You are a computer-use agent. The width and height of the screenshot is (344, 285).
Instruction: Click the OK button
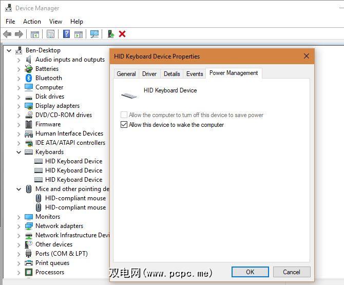[250, 272]
